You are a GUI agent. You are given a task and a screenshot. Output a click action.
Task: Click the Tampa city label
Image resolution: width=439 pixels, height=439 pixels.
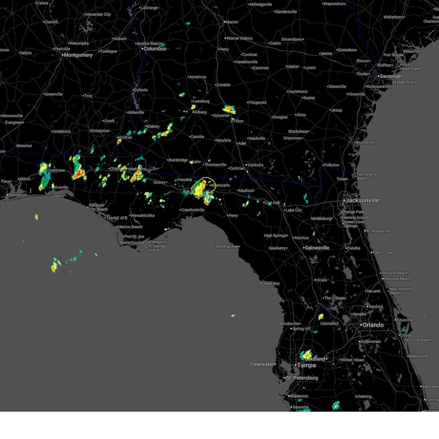(x=307, y=365)
